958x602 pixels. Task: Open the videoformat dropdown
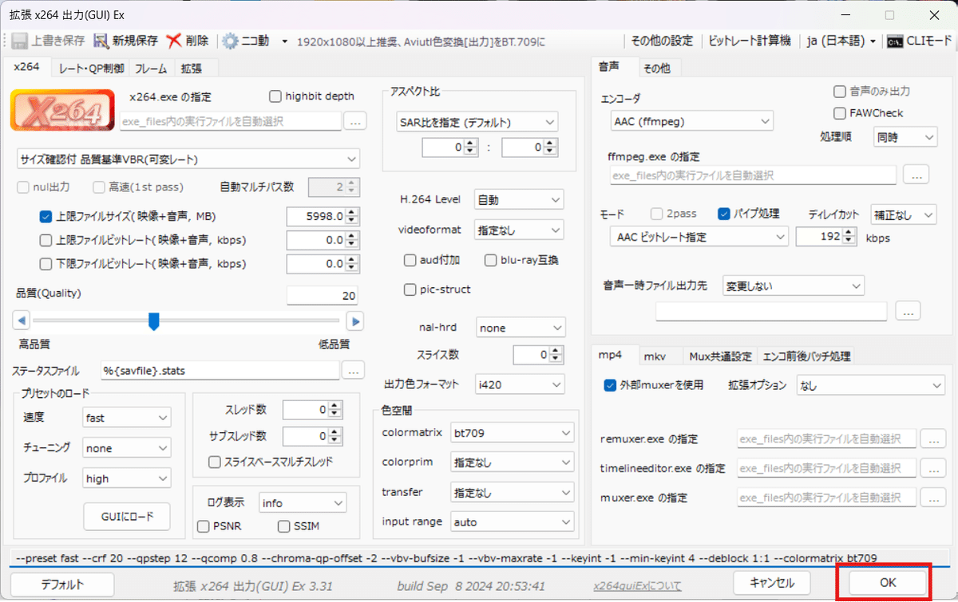(x=519, y=230)
